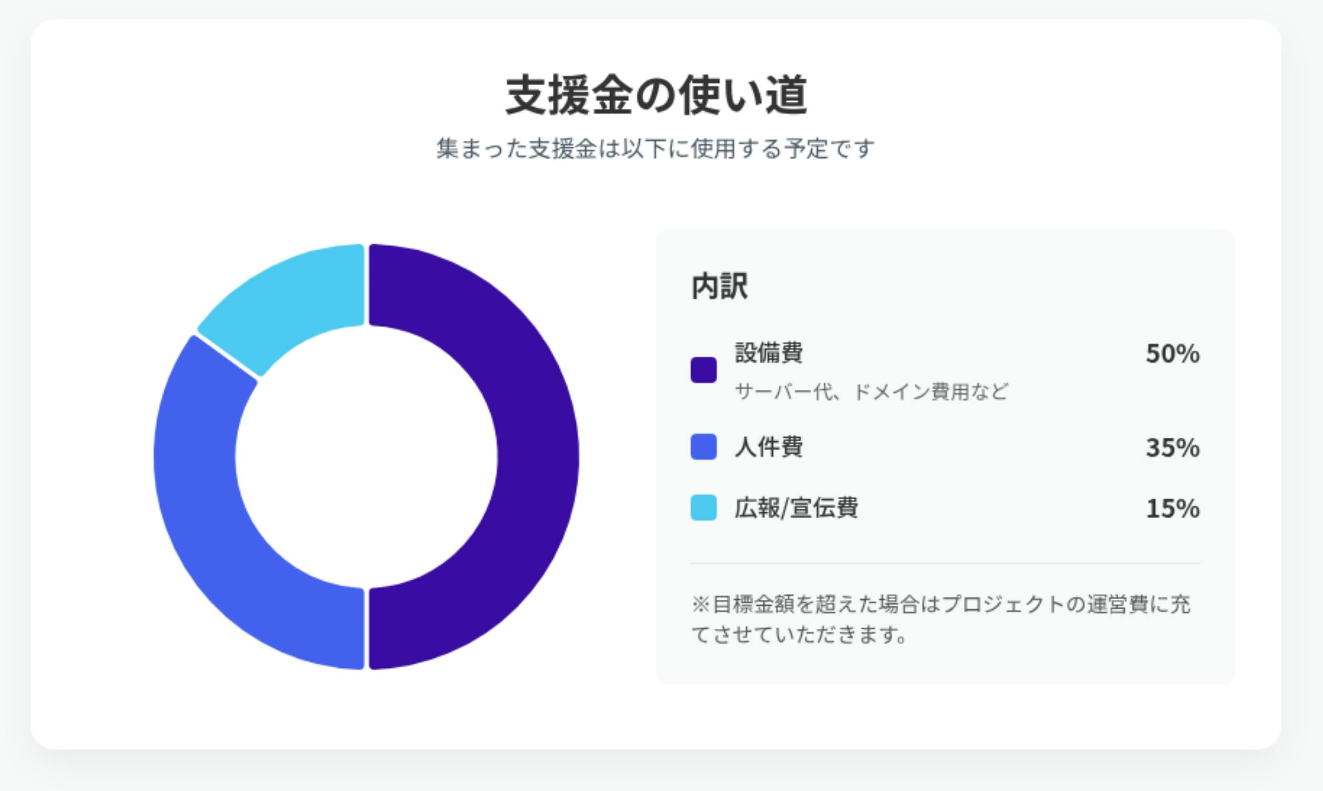Click the 支援金の使い道 title
This screenshot has width=1323, height=791.
coord(656,96)
